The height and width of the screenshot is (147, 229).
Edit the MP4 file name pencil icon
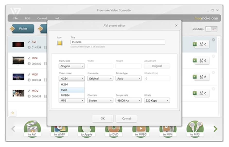[29, 58]
